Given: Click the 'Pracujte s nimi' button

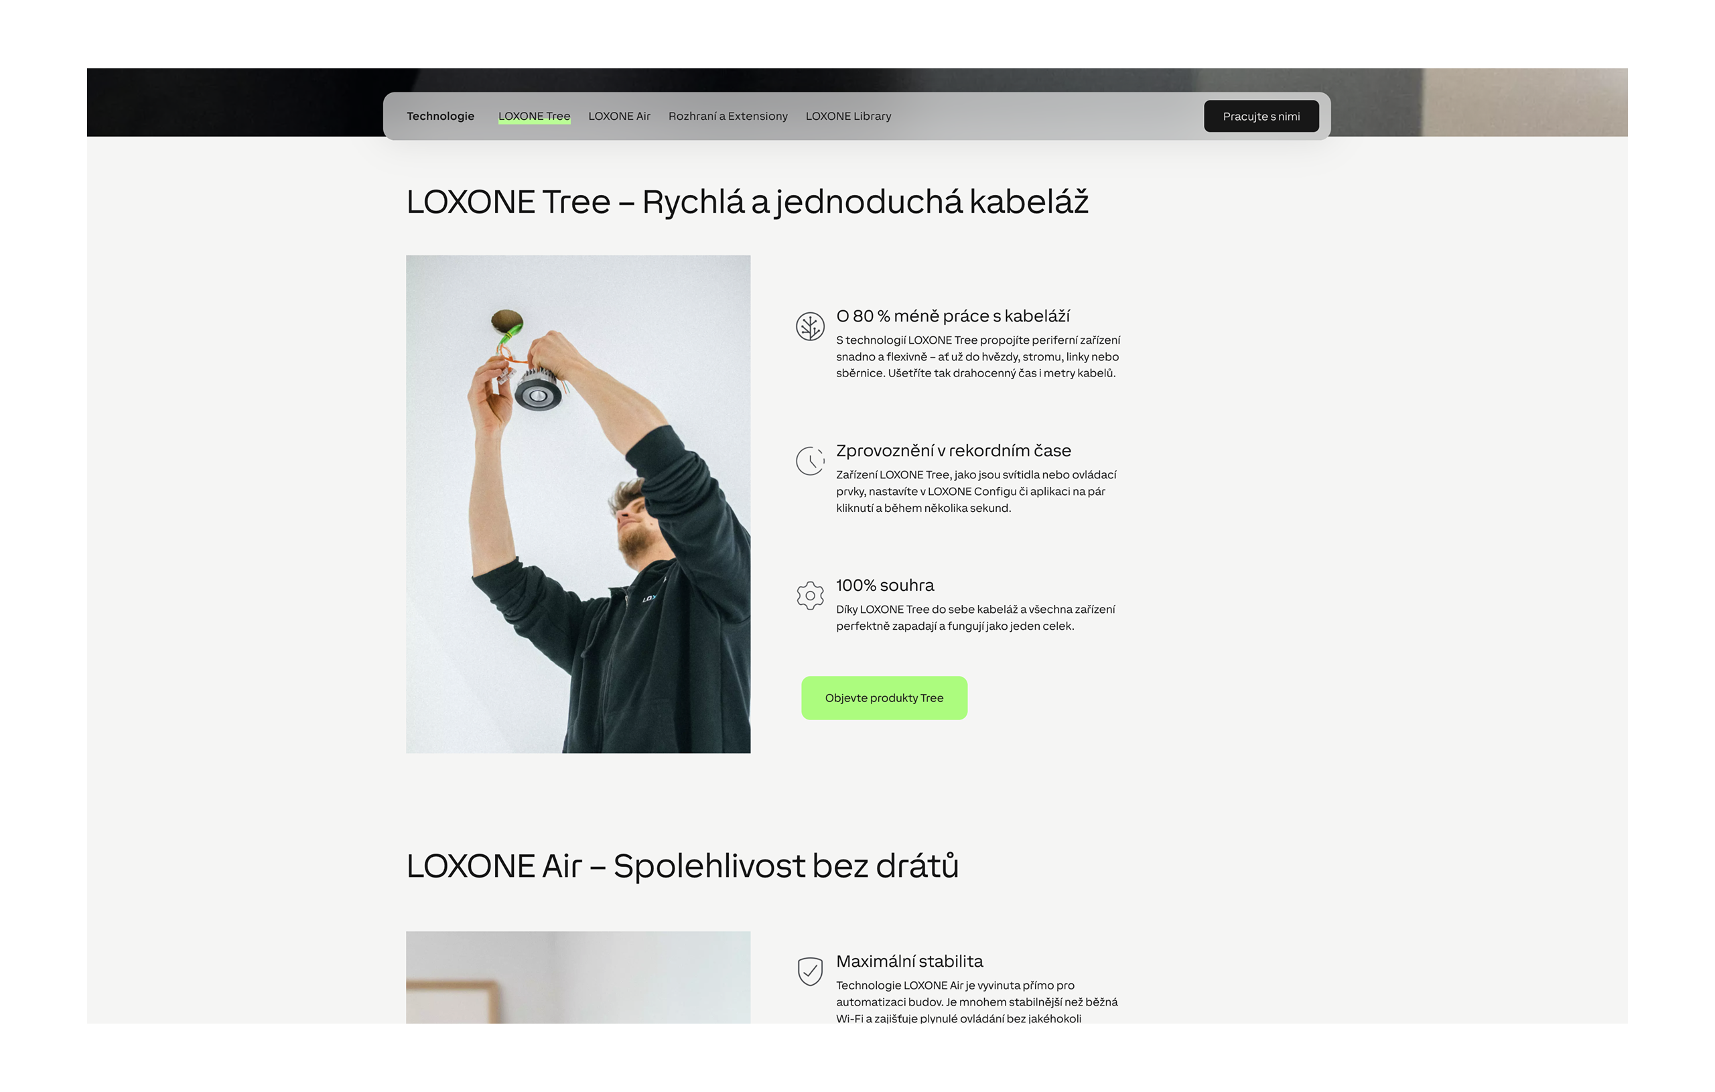Looking at the screenshot, I should click(1261, 116).
